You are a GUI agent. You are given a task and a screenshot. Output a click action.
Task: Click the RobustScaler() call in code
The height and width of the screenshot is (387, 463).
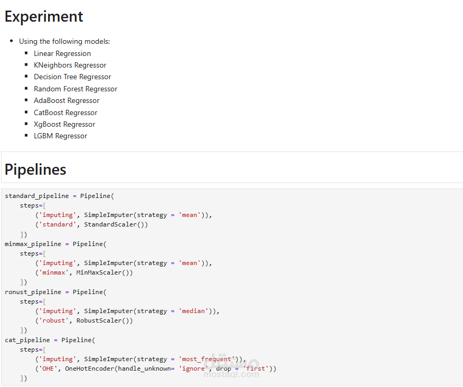(x=105, y=320)
